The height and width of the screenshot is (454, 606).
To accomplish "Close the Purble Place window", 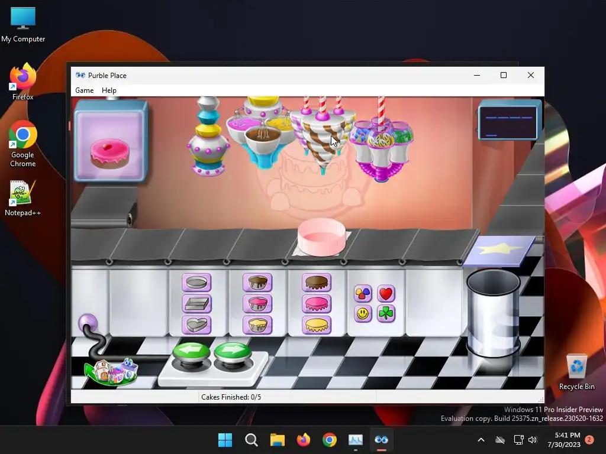I will point(531,75).
